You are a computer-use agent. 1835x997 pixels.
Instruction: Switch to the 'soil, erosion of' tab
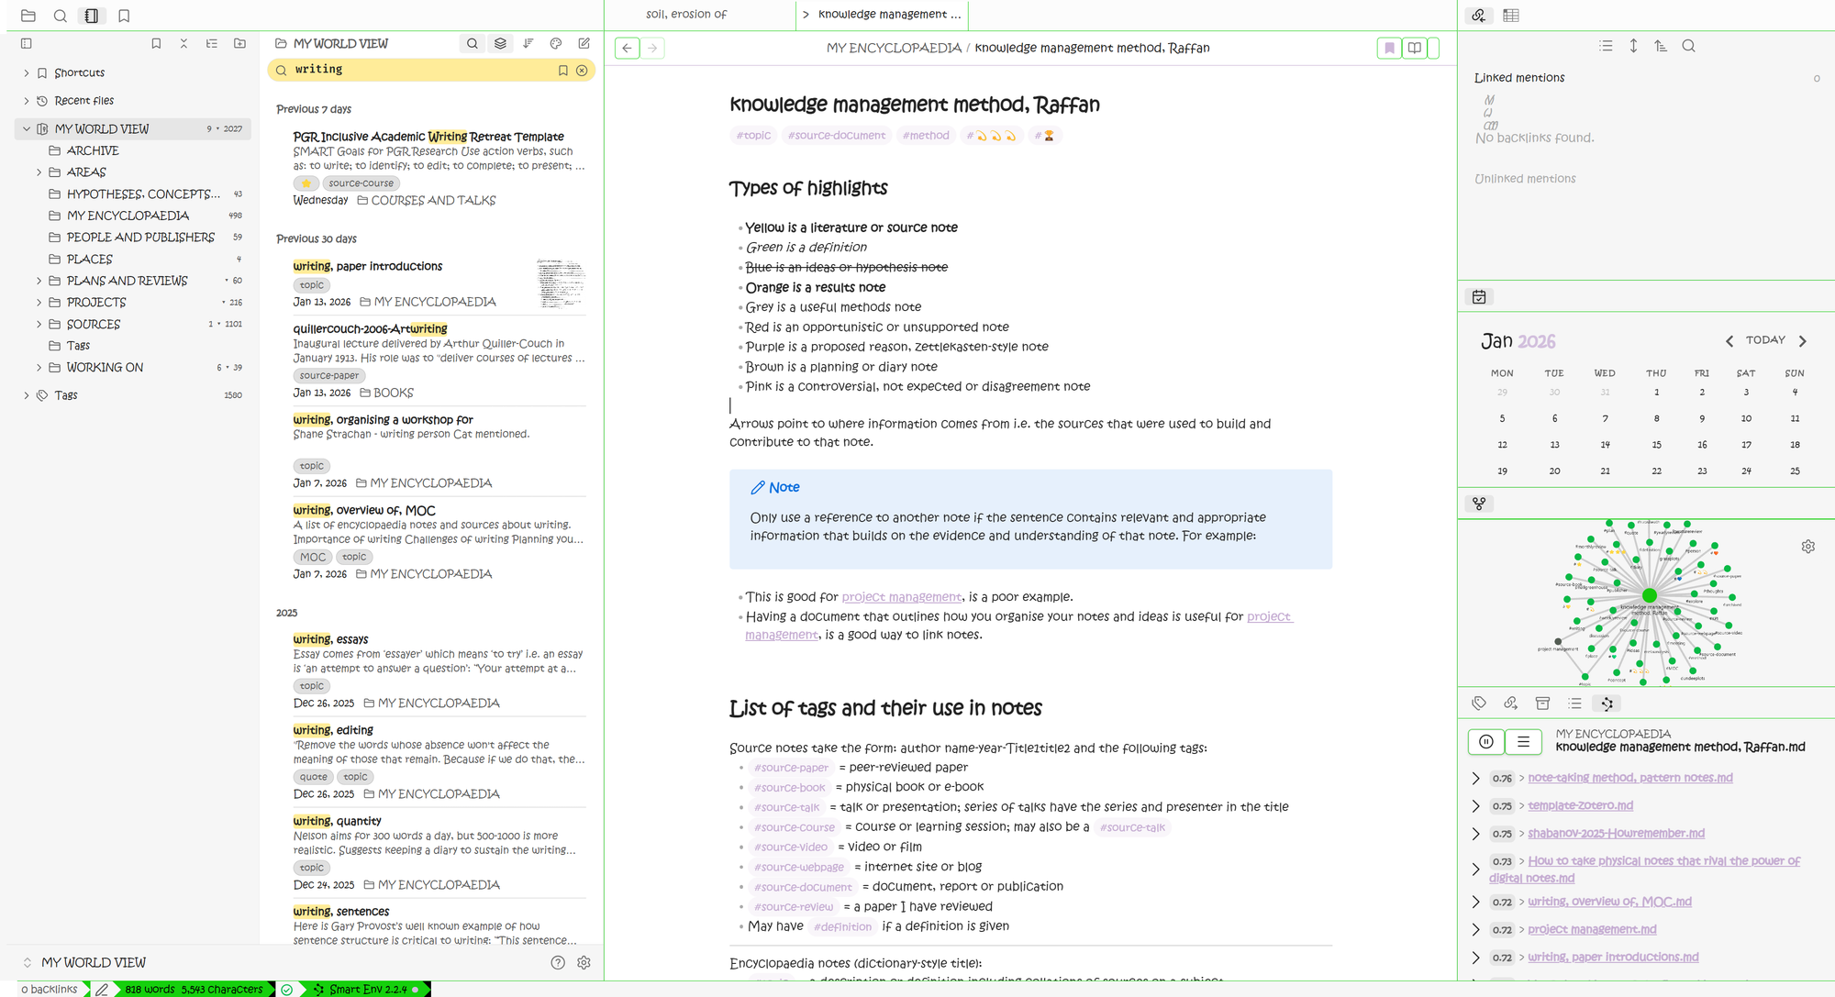pos(686,15)
